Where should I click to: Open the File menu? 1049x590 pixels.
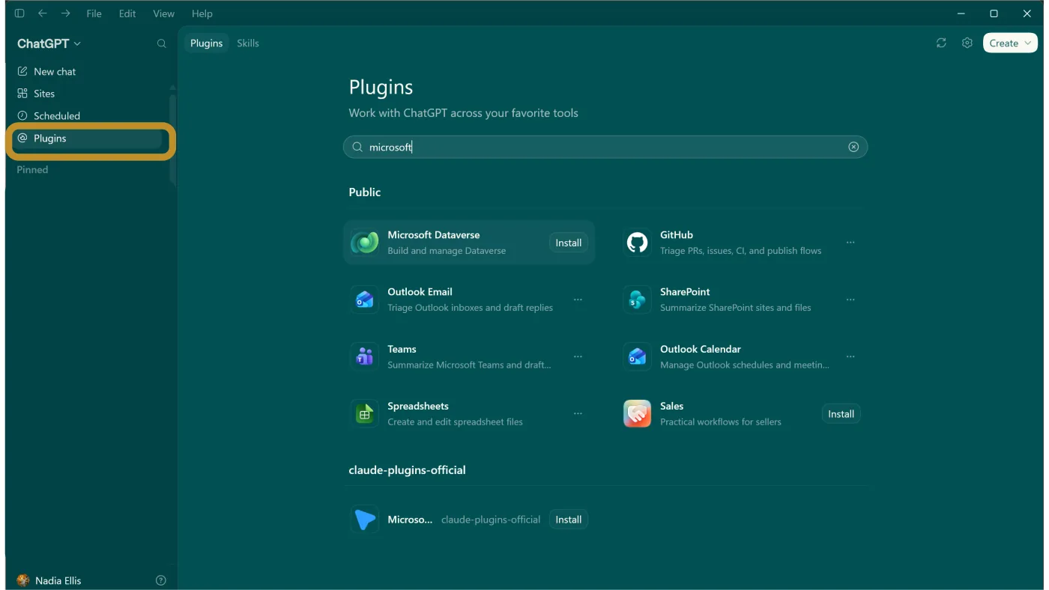pyautogui.click(x=94, y=13)
